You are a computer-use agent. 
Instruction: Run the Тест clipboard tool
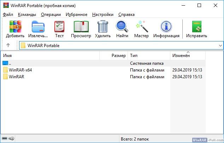(x=59, y=27)
